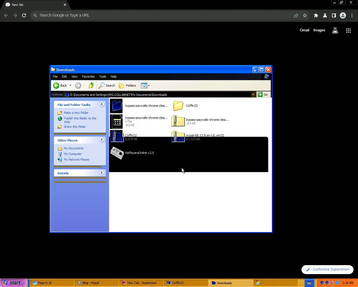Open Gmail link on New Tab page

tap(305, 30)
